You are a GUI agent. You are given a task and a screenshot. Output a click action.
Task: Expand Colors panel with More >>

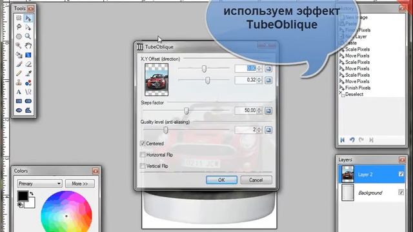[79, 183]
